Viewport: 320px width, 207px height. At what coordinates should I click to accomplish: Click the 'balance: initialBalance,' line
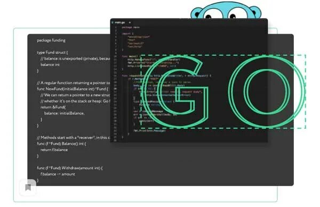coord(65,113)
